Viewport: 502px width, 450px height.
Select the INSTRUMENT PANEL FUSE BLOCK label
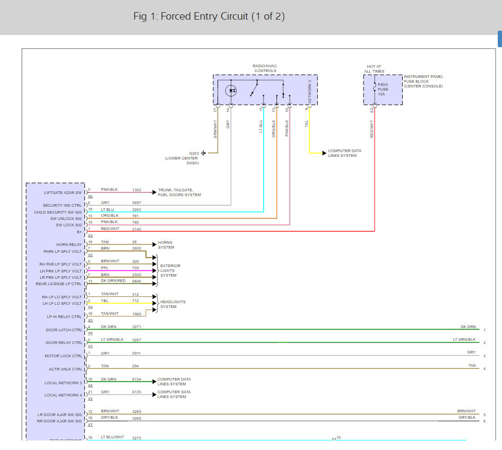pos(423,81)
